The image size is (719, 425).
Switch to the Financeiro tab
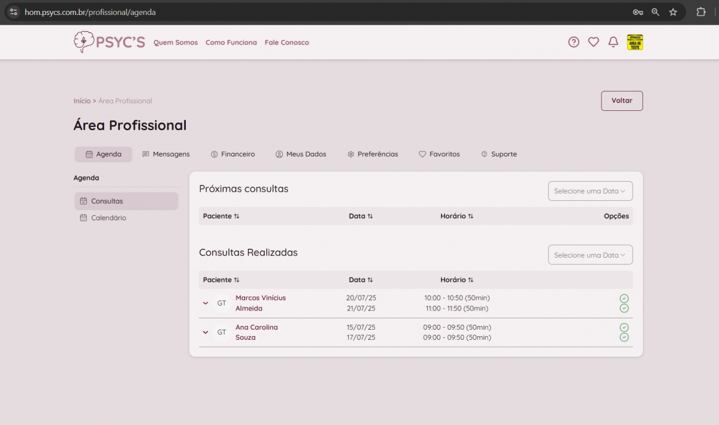pyautogui.click(x=232, y=154)
